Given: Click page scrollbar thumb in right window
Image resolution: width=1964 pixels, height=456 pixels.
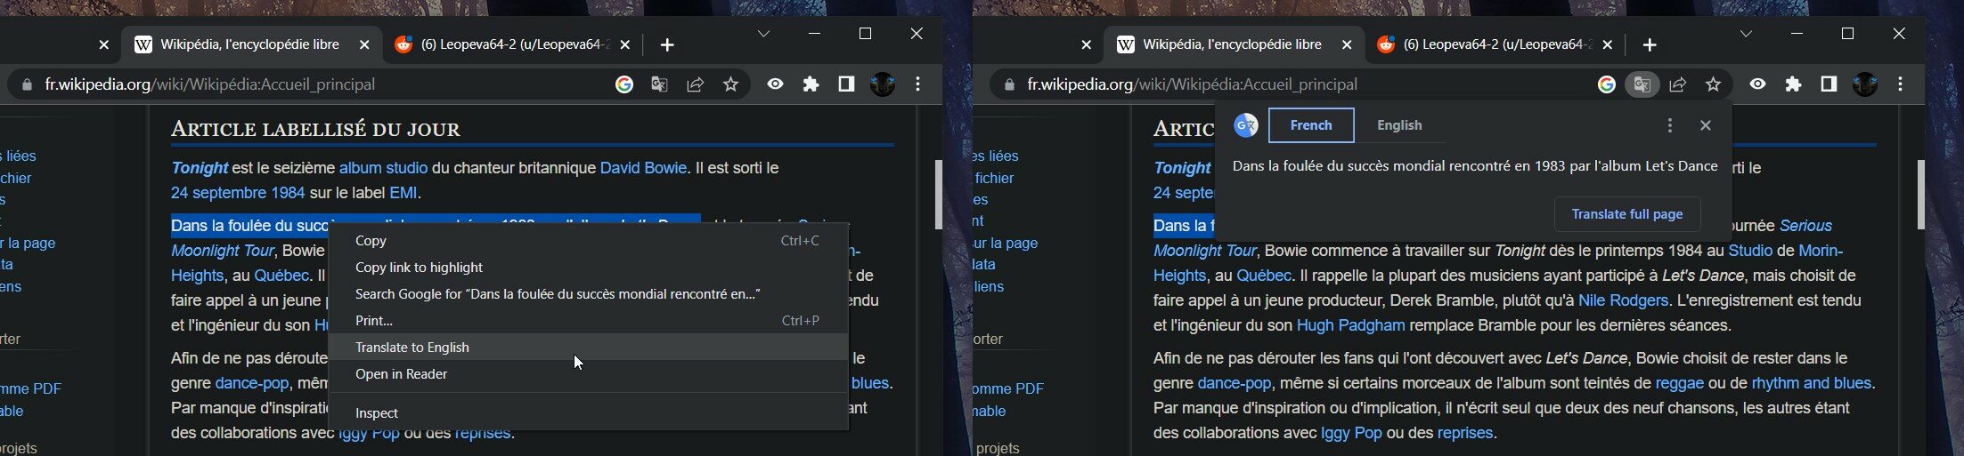Looking at the screenshot, I should click(x=1920, y=194).
